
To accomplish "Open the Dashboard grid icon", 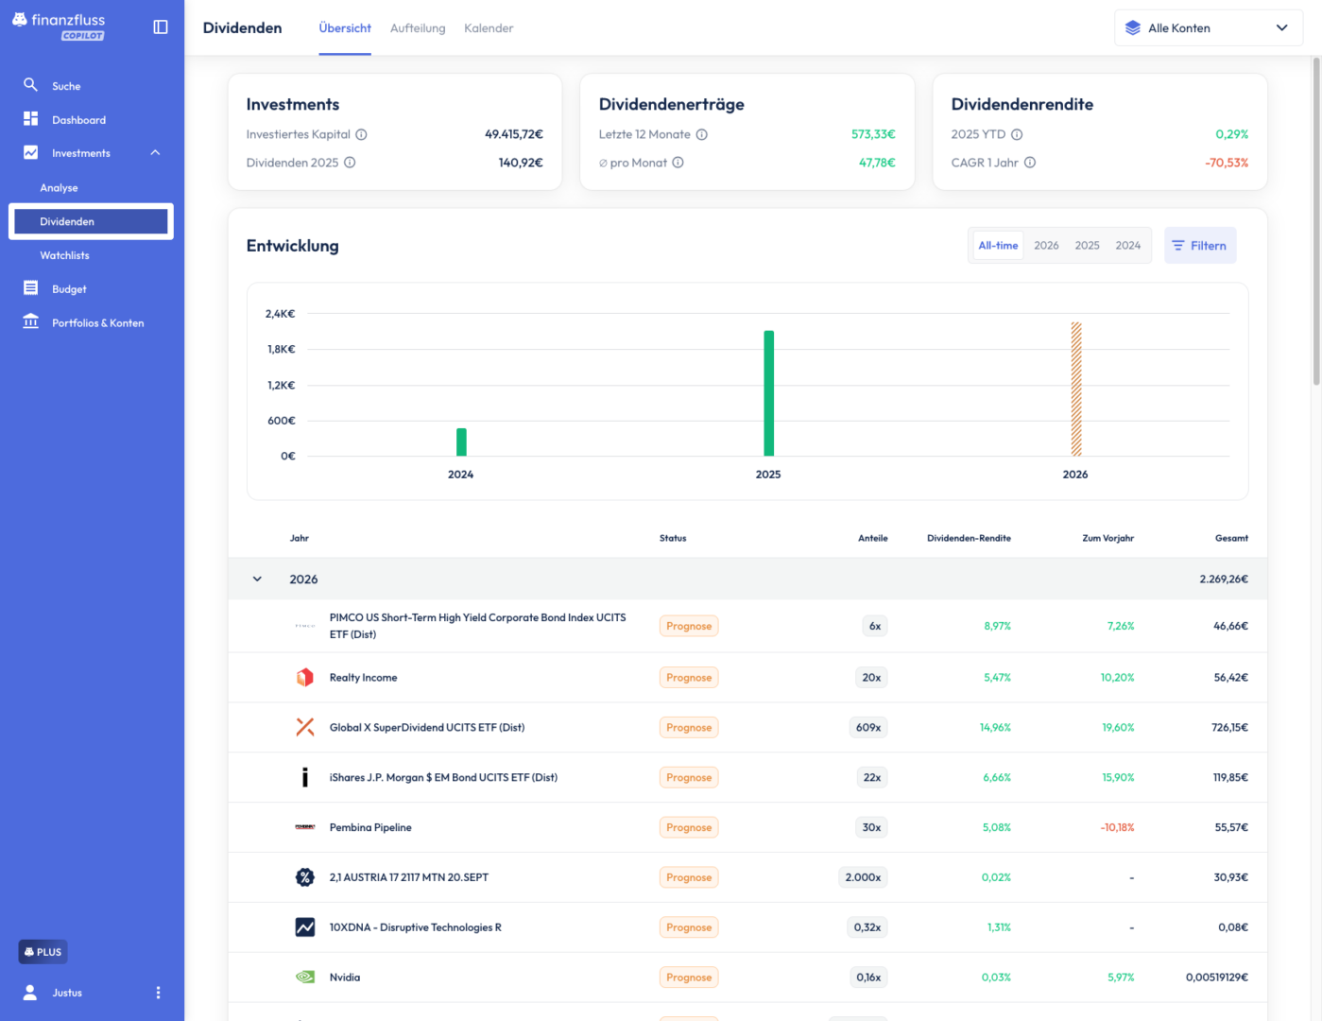I will pos(30,119).
